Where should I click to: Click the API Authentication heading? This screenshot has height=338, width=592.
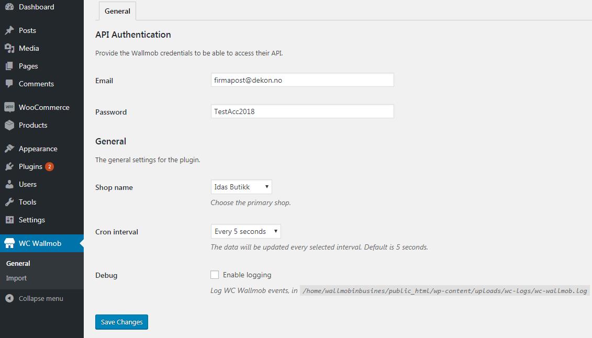[133, 35]
